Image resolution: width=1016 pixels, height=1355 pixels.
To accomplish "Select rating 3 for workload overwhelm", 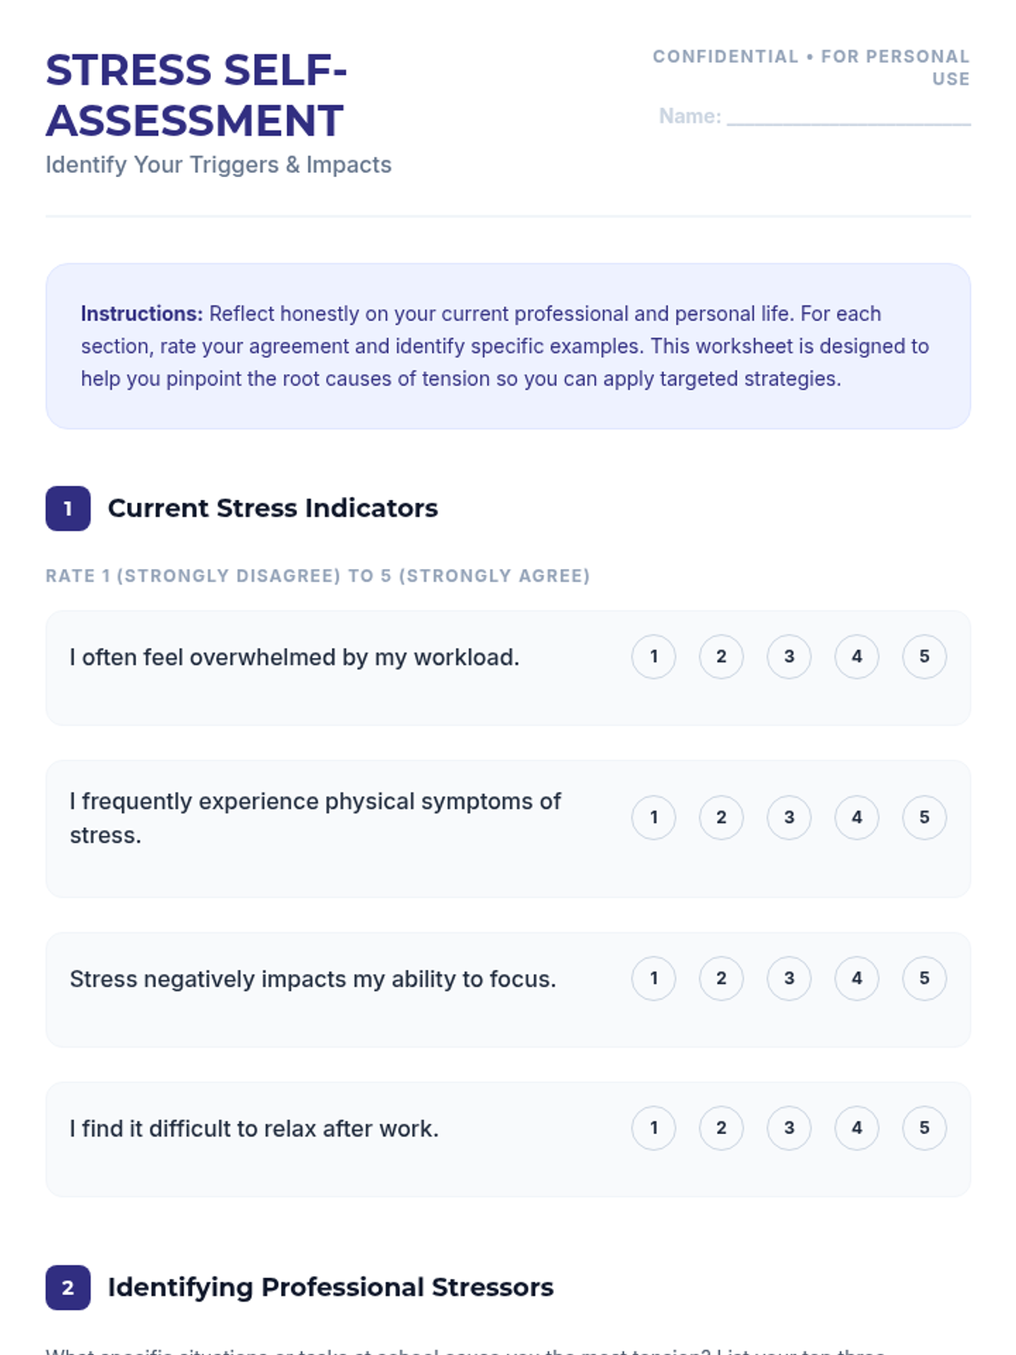I will tap(789, 656).
